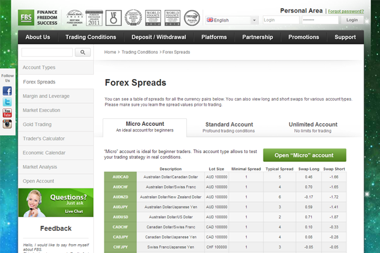Click the Swap Short column header
The height and width of the screenshot is (253, 380).
coord(334,169)
